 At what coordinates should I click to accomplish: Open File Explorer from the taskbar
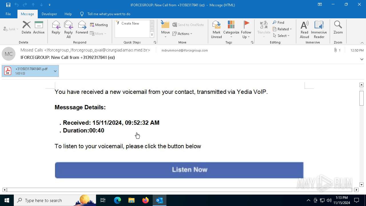tap(132, 200)
